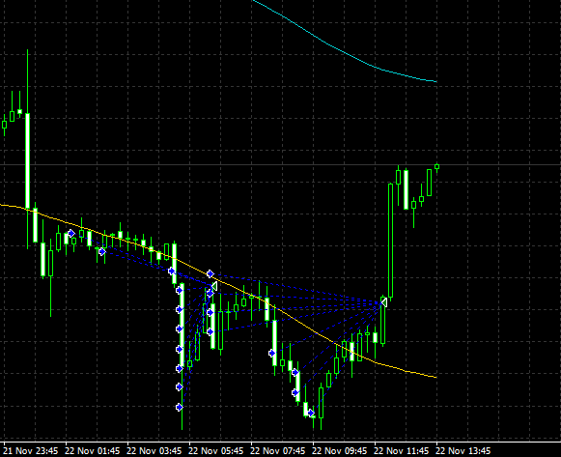Click the tall green bullish candle after 22 Nov 11:45

pyautogui.click(x=391, y=241)
